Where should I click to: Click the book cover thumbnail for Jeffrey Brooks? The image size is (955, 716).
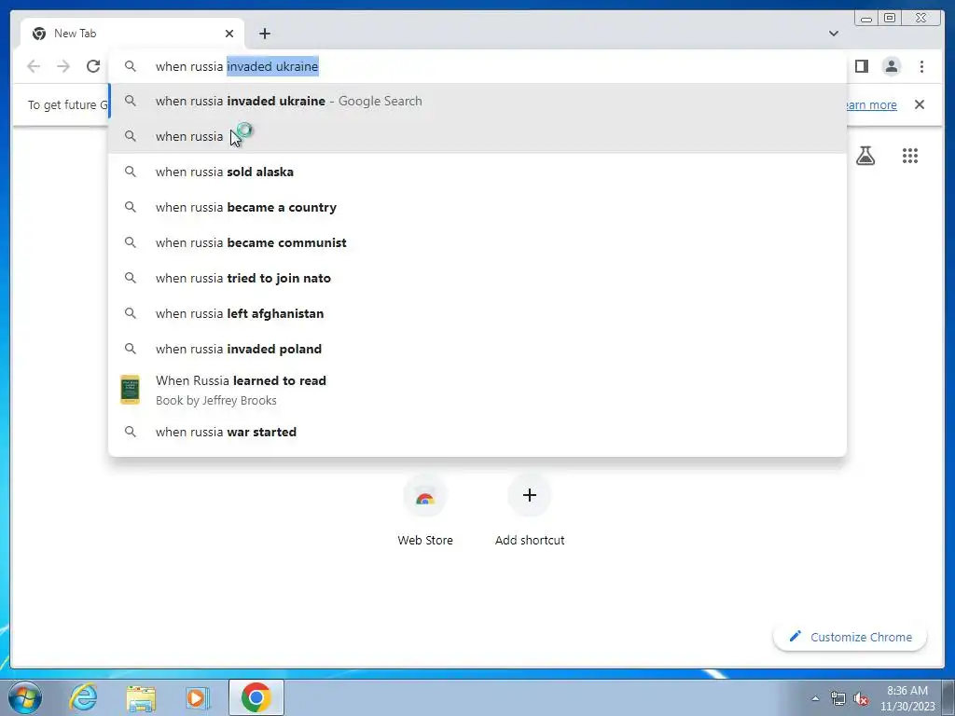[130, 390]
